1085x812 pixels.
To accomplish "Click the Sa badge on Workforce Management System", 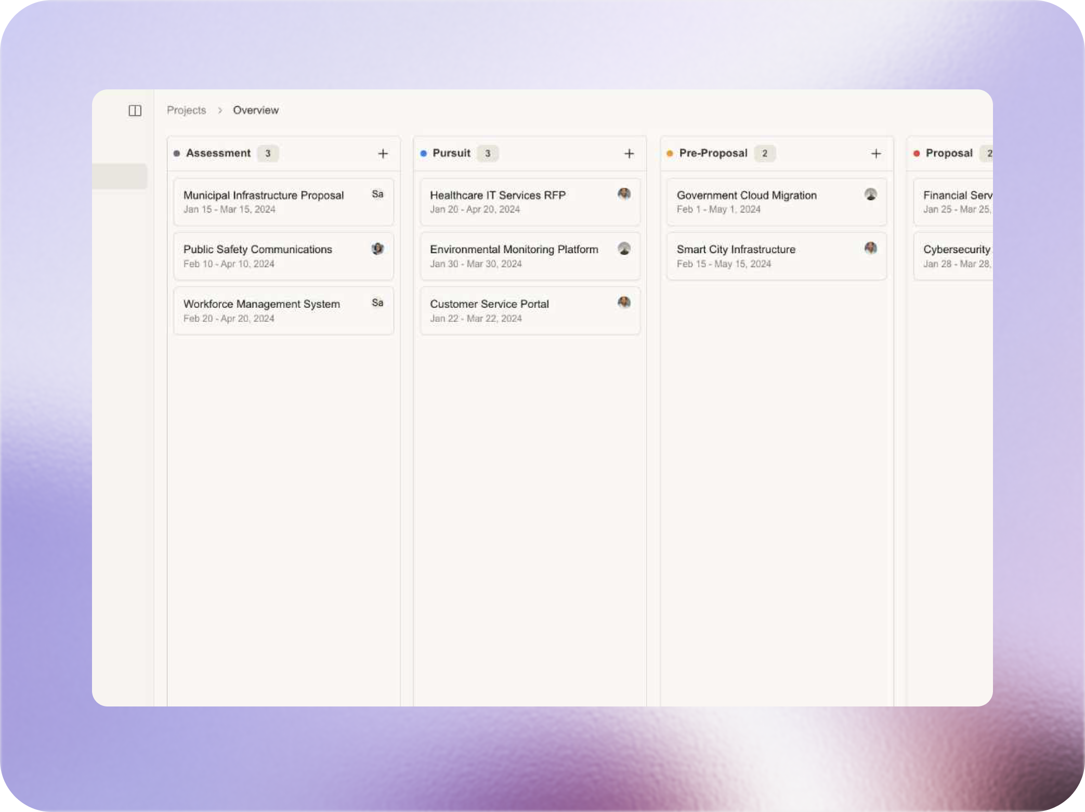I will coord(377,303).
